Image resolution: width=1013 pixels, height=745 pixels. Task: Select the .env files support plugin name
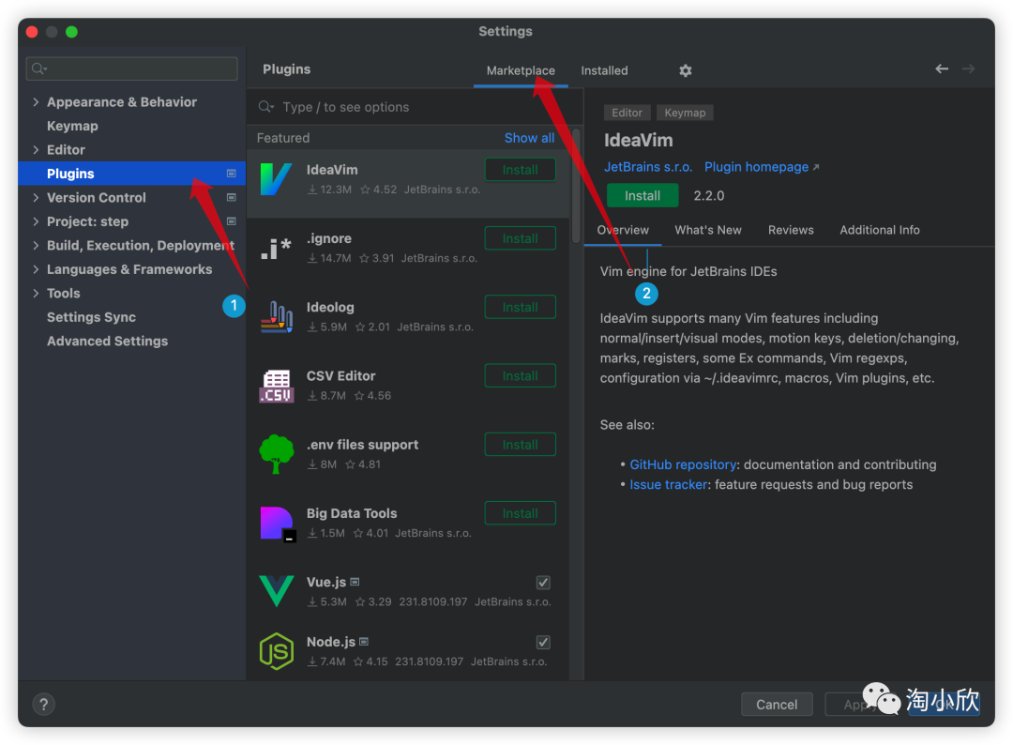click(362, 445)
